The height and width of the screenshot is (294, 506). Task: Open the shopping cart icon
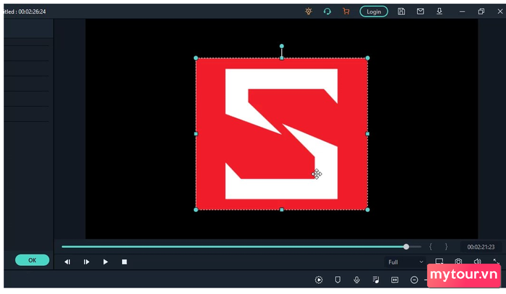[346, 12]
